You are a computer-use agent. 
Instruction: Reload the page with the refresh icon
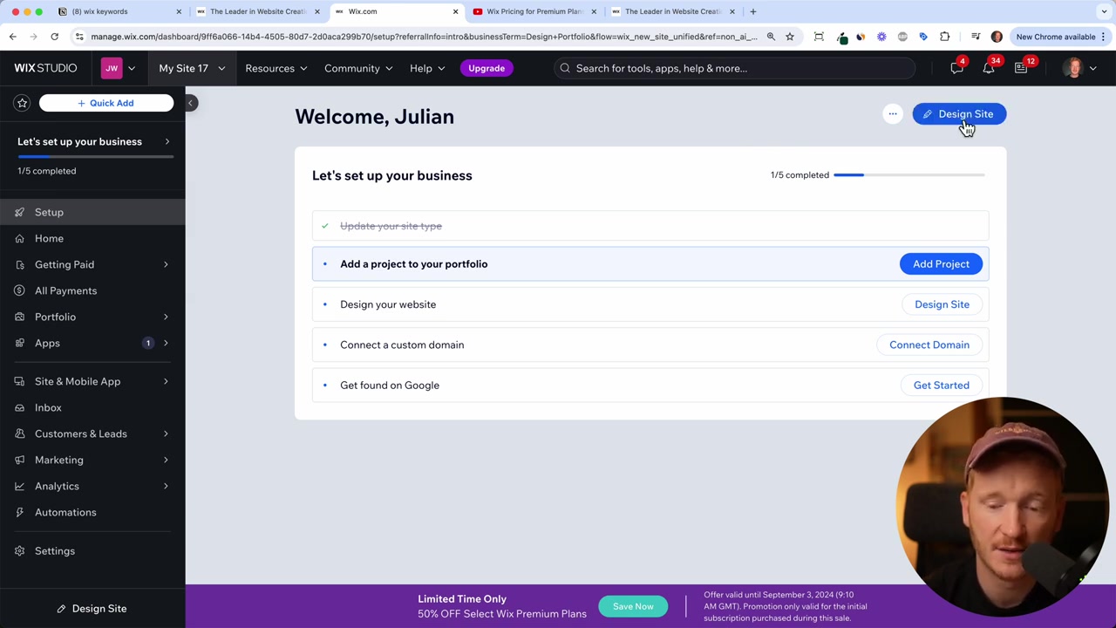pos(54,37)
